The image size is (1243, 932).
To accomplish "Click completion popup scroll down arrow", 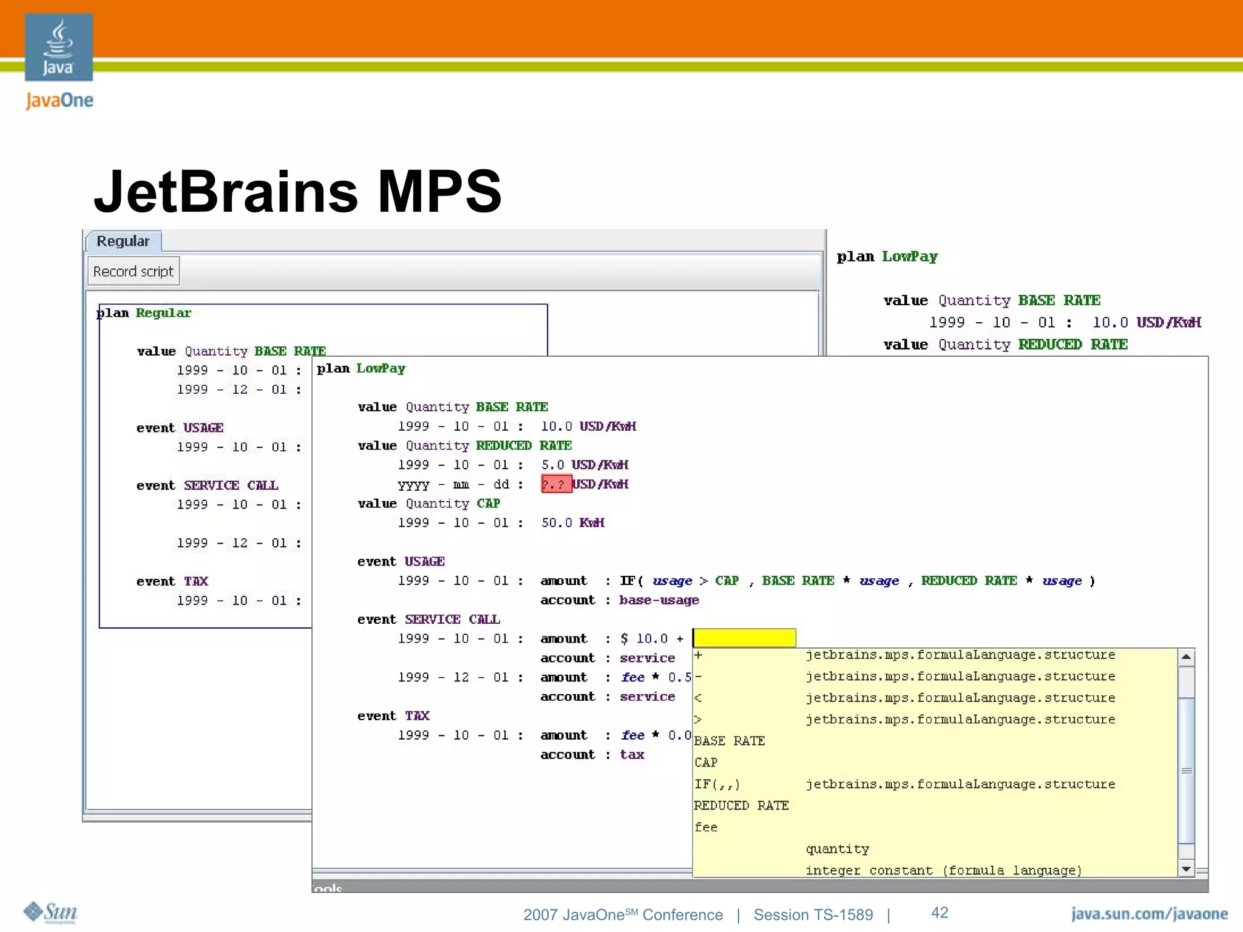I will [x=1186, y=869].
